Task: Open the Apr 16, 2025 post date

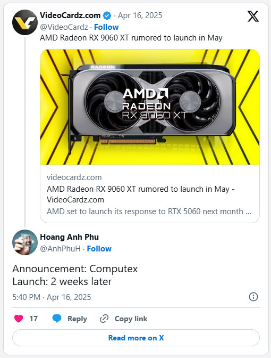Action: [x=140, y=15]
